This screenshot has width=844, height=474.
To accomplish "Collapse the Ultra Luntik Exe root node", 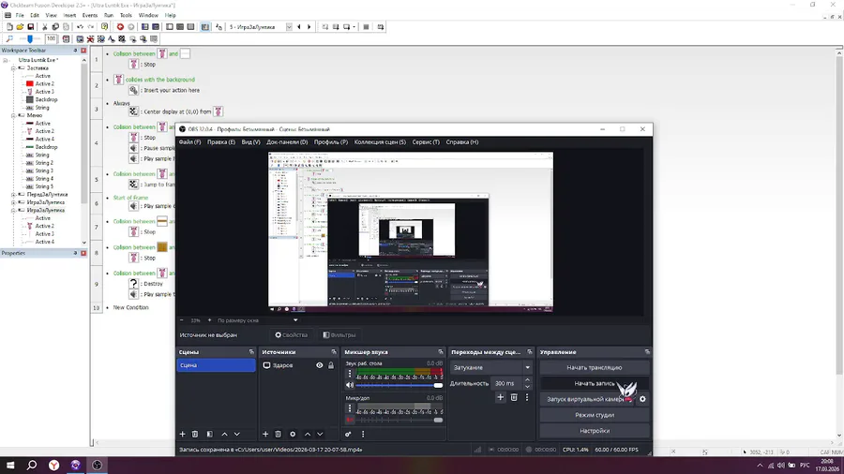I will click(6, 60).
